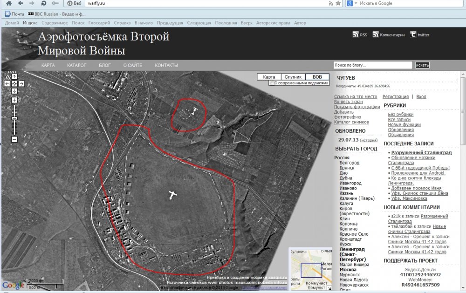Pan map down with arrow control

(x=14, y=91)
